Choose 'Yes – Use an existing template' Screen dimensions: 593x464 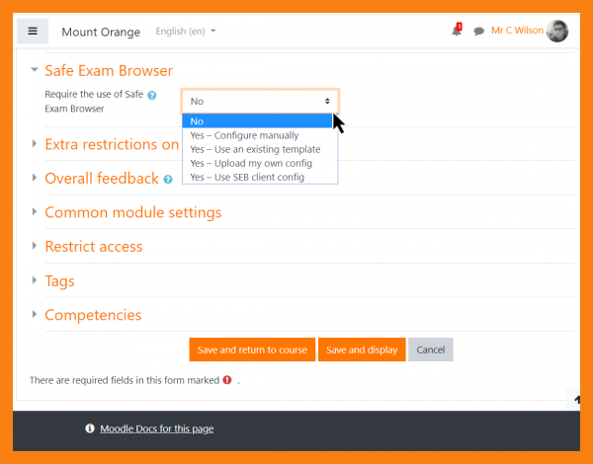coord(255,149)
